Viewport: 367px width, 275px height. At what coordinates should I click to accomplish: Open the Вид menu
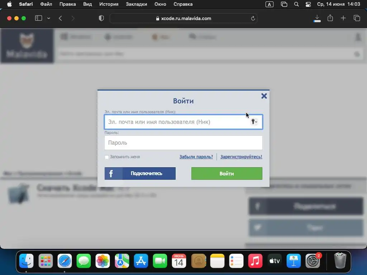coord(87,4)
